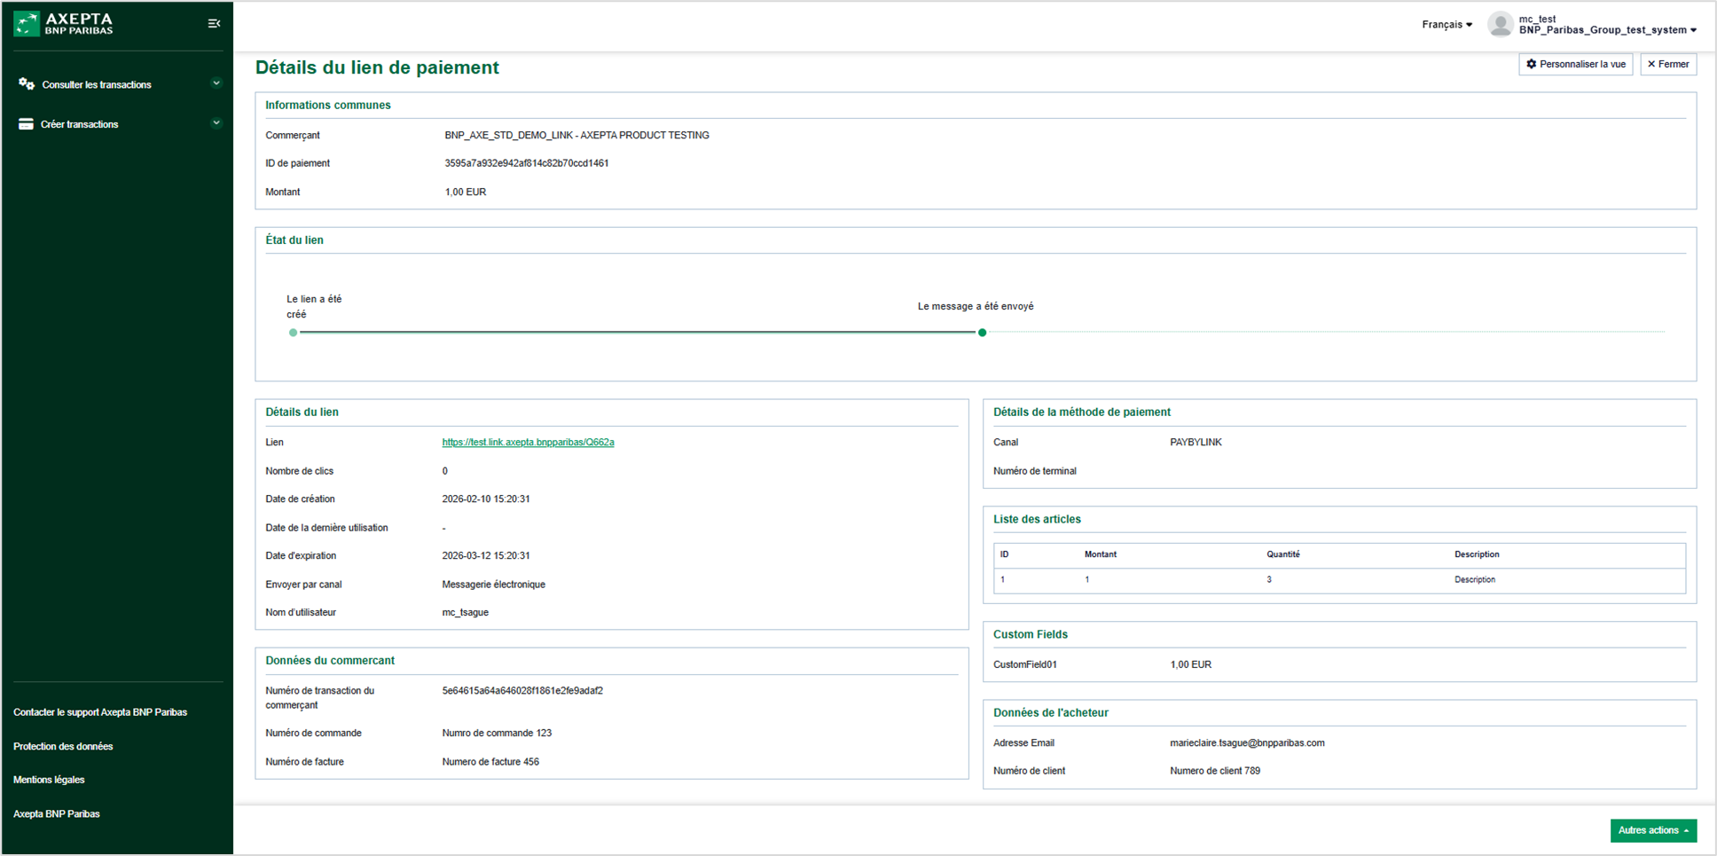1717x856 pixels.
Task: Click the gears icon beside Consulter les transactions
Action: [x=27, y=84]
